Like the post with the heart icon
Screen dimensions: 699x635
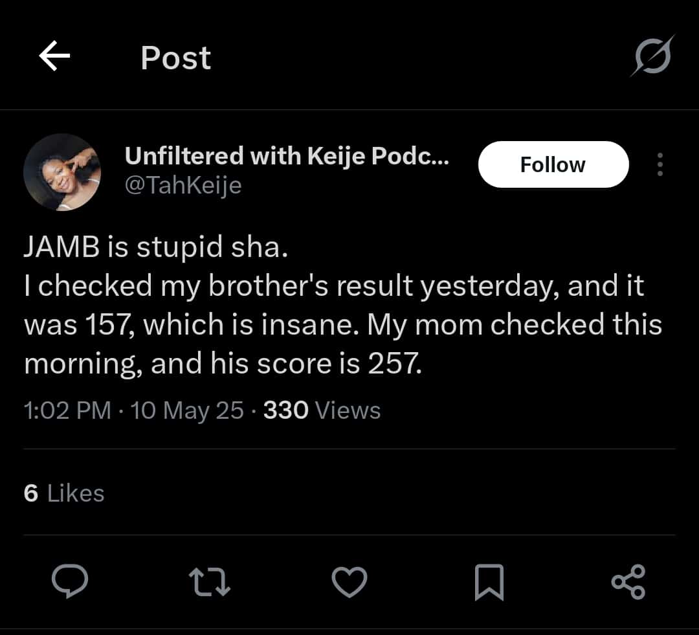tap(349, 581)
